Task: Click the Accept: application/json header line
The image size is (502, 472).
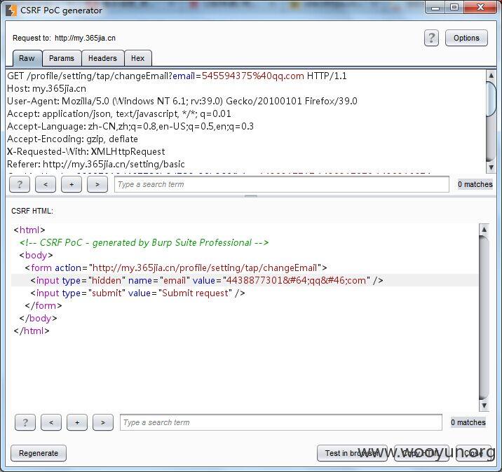Action: pyautogui.click(x=118, y=114)
